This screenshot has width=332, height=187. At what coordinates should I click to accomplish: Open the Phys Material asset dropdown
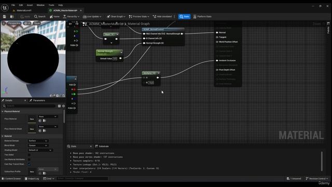click(x=48, y=116)
